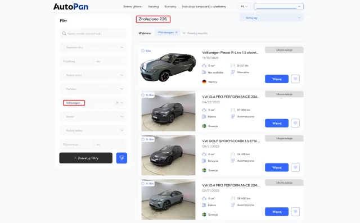Apply filters with the blue funnel button

point(121,158)
